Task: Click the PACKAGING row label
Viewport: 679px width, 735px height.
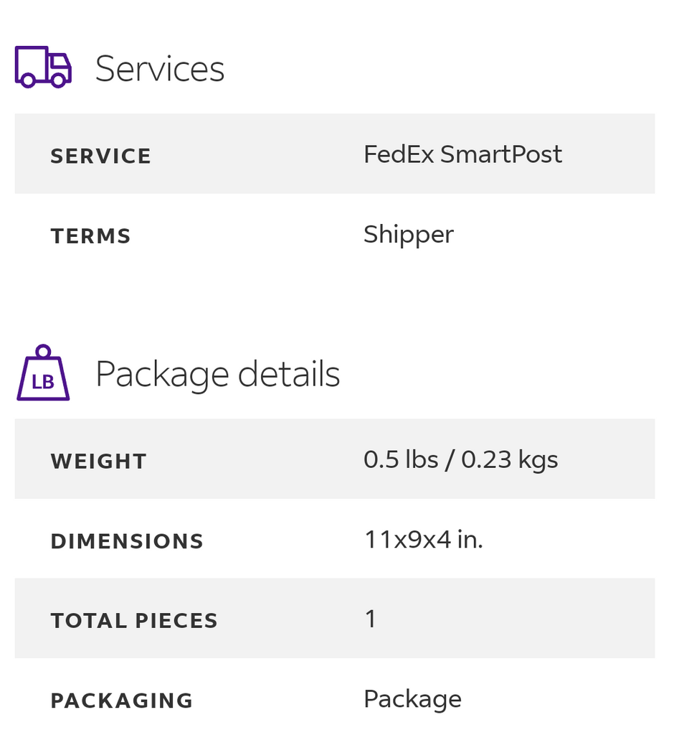Action: click(x=122, y=701)
